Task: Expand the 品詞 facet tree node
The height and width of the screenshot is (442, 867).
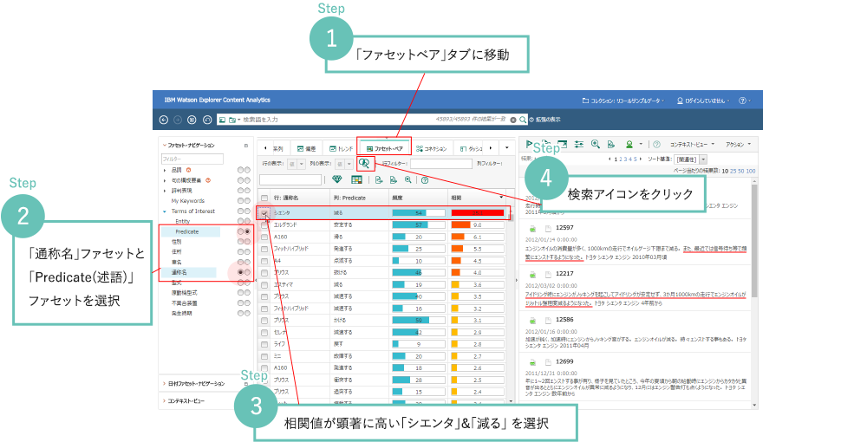Action: pos(165,170)
